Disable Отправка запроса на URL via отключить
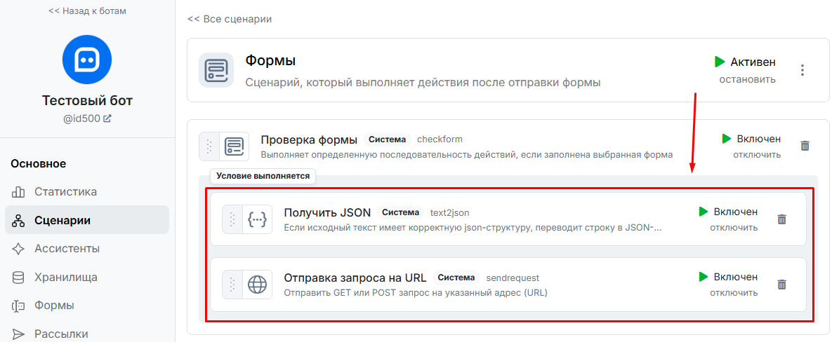 click(734, 293)
